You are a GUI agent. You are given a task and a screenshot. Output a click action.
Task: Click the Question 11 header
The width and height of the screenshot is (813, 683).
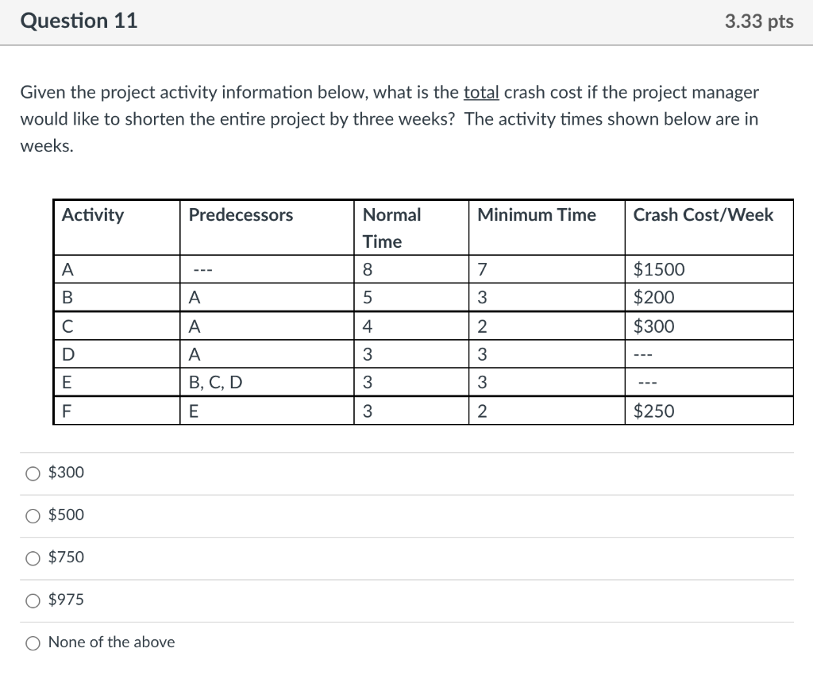(79, 21)
